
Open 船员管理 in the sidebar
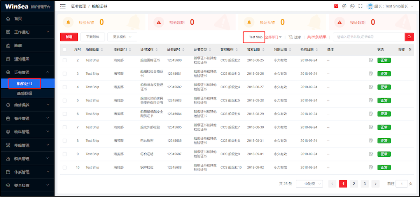(x=27, y=159)
